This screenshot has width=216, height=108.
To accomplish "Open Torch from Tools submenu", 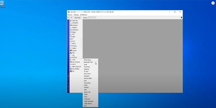I will point(90,97).
